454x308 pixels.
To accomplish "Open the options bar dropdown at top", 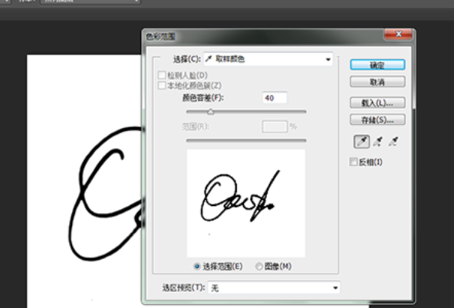I will [90, 2].
